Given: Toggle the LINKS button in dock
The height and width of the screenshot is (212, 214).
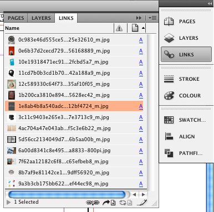Looking at the screenshot, I should (186, 54).
